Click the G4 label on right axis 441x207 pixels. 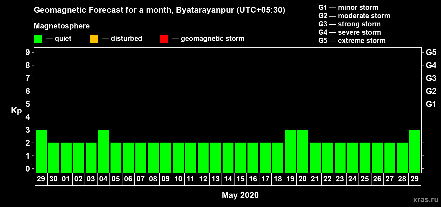[431, 65]
